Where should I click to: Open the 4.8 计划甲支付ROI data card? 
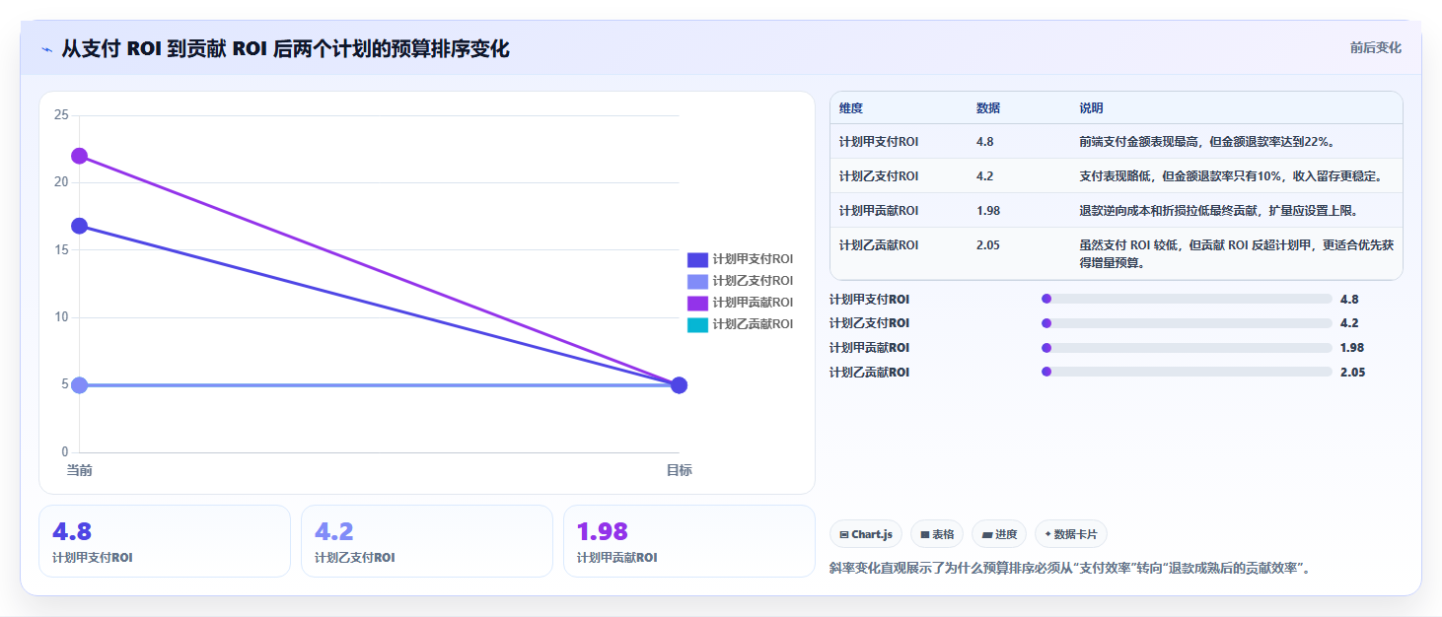pyautogui.click(x=165, y=541)
